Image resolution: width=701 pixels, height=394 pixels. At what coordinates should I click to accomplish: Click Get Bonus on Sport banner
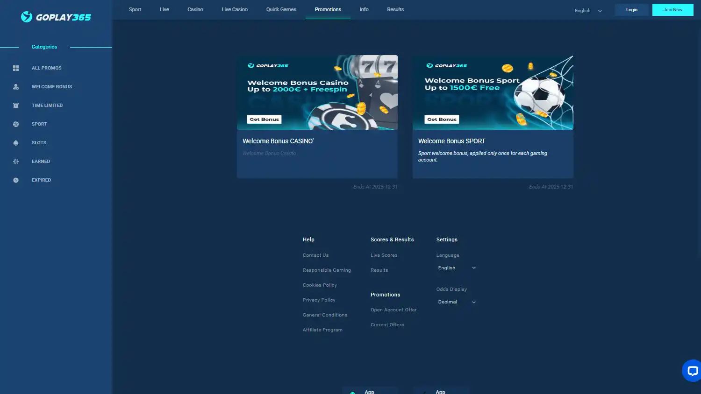[442, 120]
